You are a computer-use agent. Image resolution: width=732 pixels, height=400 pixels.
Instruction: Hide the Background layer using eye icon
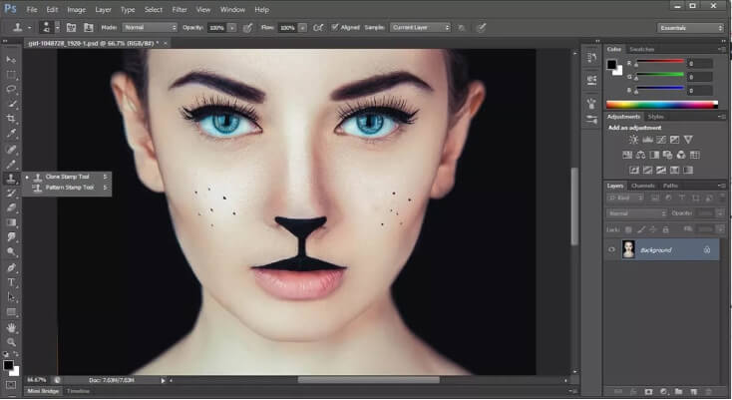pos(612,249)
